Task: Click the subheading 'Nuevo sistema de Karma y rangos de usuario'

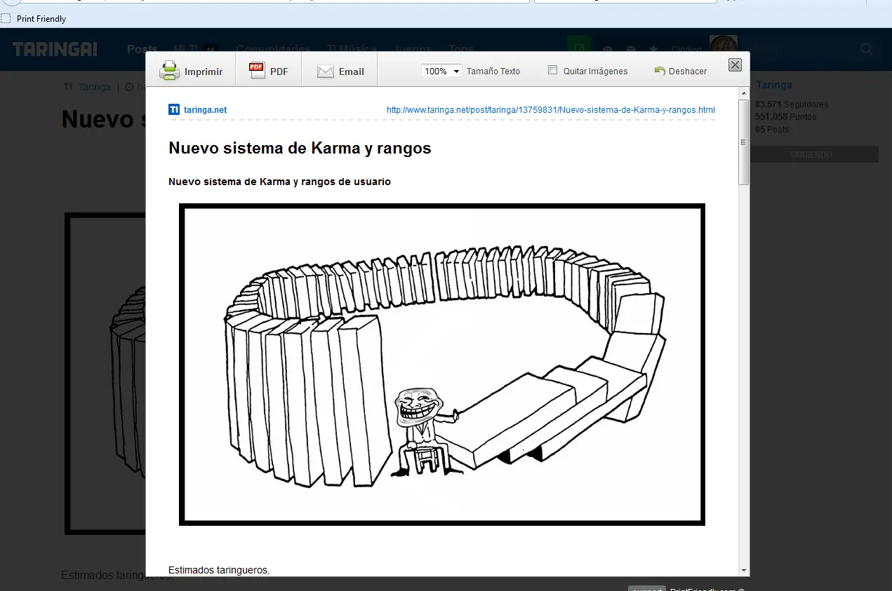Action: (x=279, y=182)
